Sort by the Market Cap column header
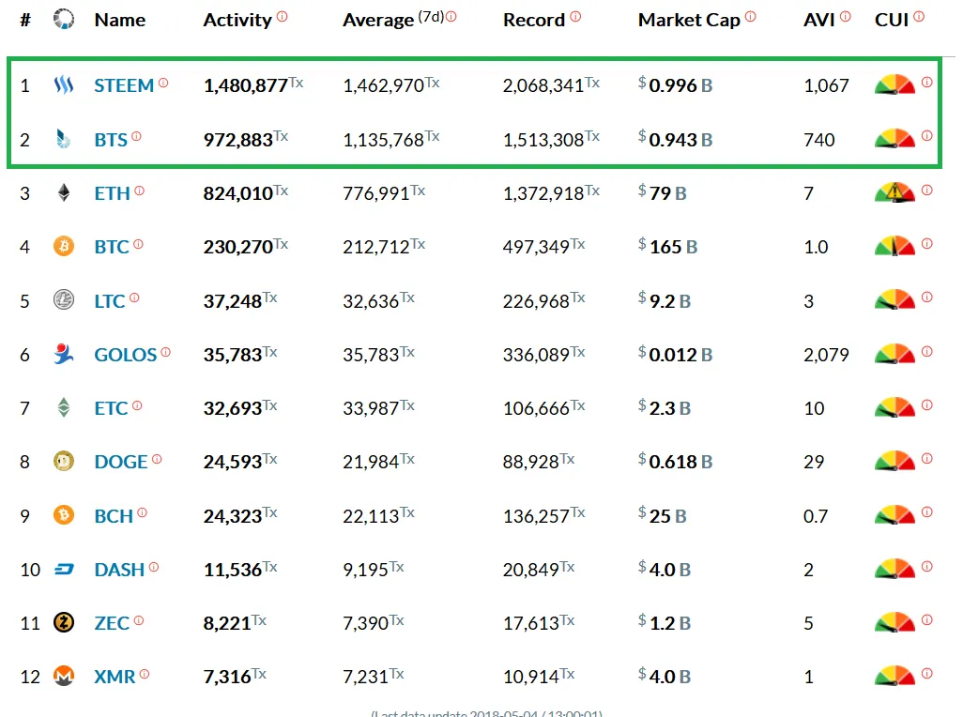This screenshot has width=963, height=717. coord(689,20)
